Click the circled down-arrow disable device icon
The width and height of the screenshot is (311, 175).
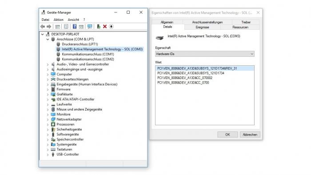pos(111,26)
